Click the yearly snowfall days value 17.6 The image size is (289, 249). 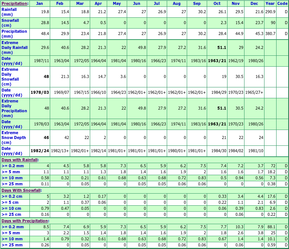pos(271,196)
